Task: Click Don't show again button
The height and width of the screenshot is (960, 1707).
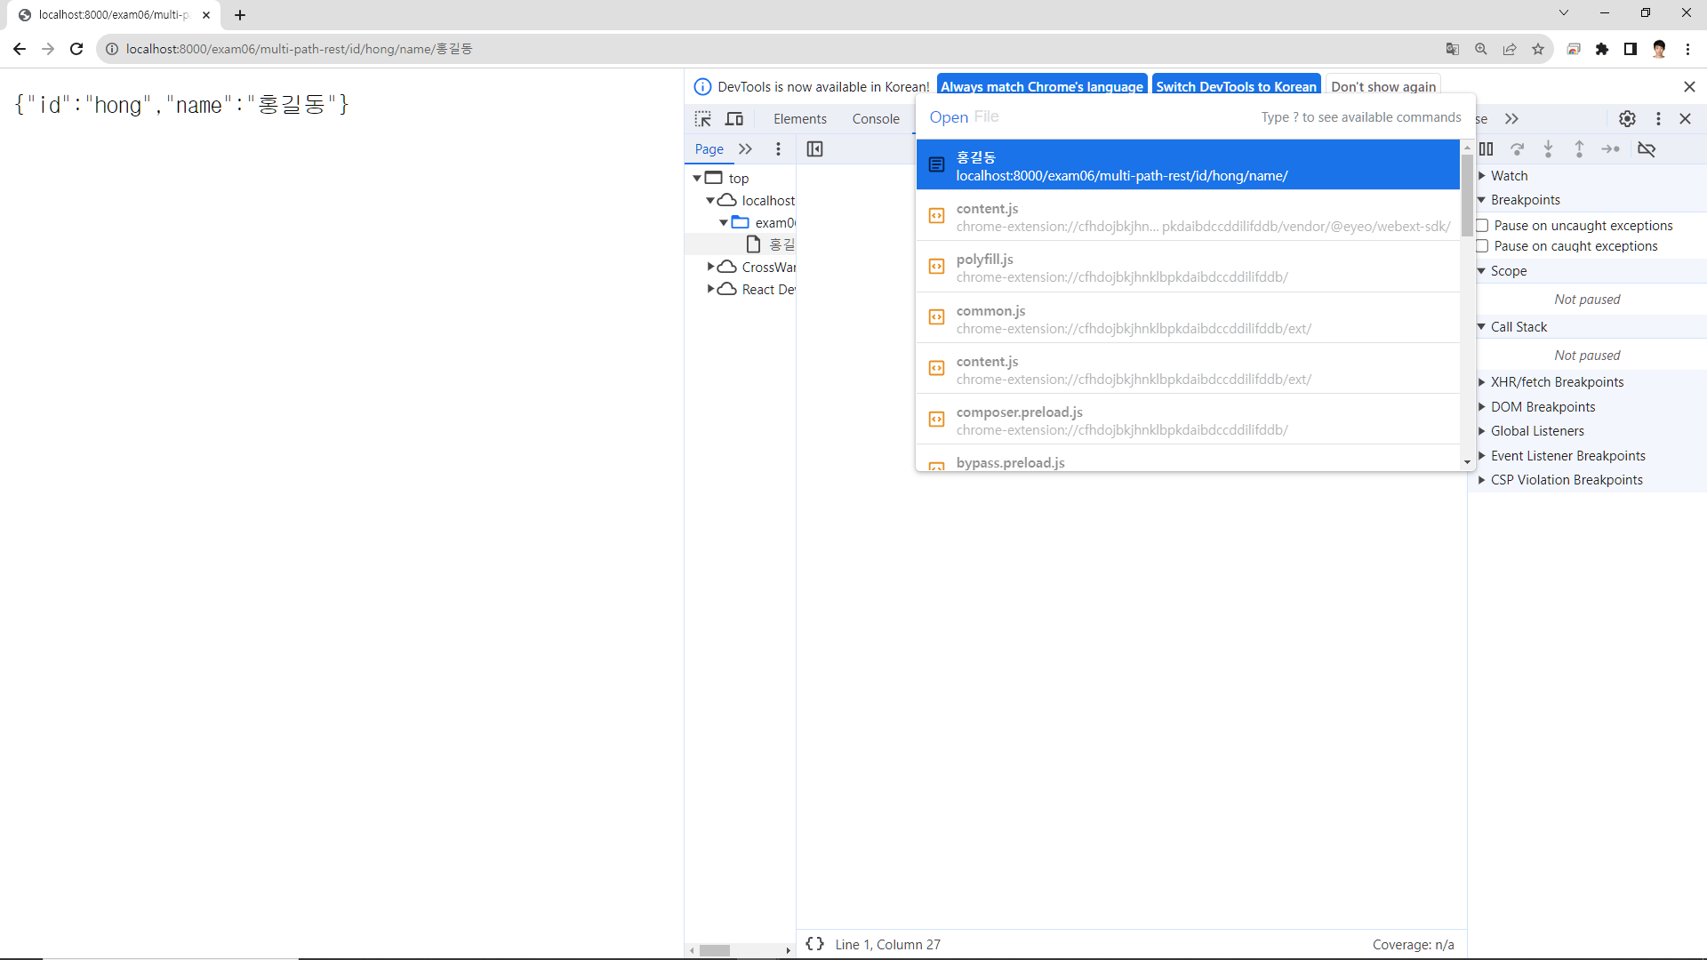Action: (1383, 86)
